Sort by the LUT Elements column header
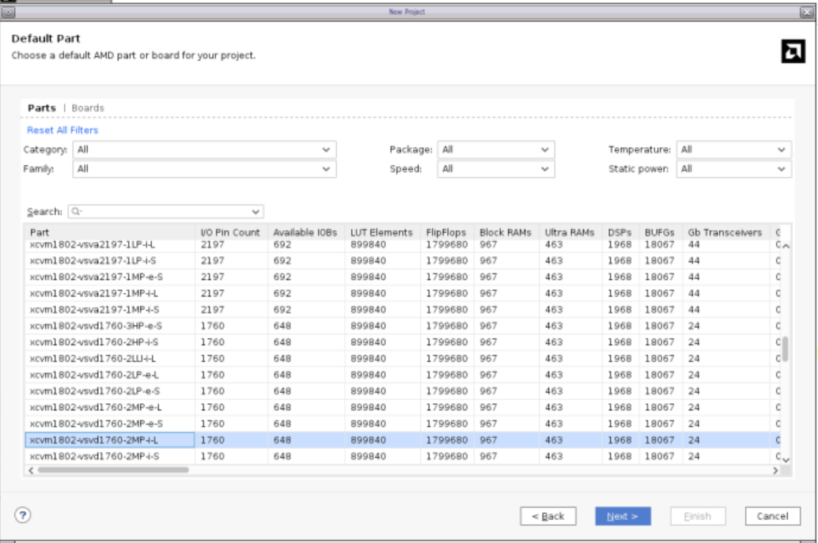Image resolution: width=818 pixels, height=543 pixels. click(381, 232)
